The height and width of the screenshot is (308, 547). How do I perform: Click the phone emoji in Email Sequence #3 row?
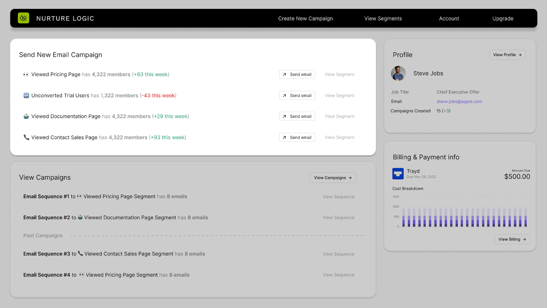tap(80, 253)
